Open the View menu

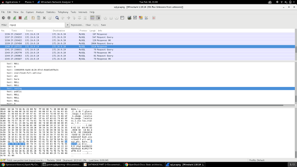tap(16, 12)
